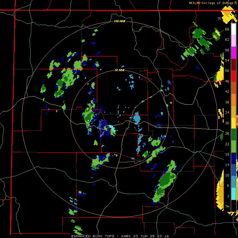The height and width of the screenshot is (238, 238).
Task: Click the 50 value on the legend scale
Action: [x=227, y=71]
